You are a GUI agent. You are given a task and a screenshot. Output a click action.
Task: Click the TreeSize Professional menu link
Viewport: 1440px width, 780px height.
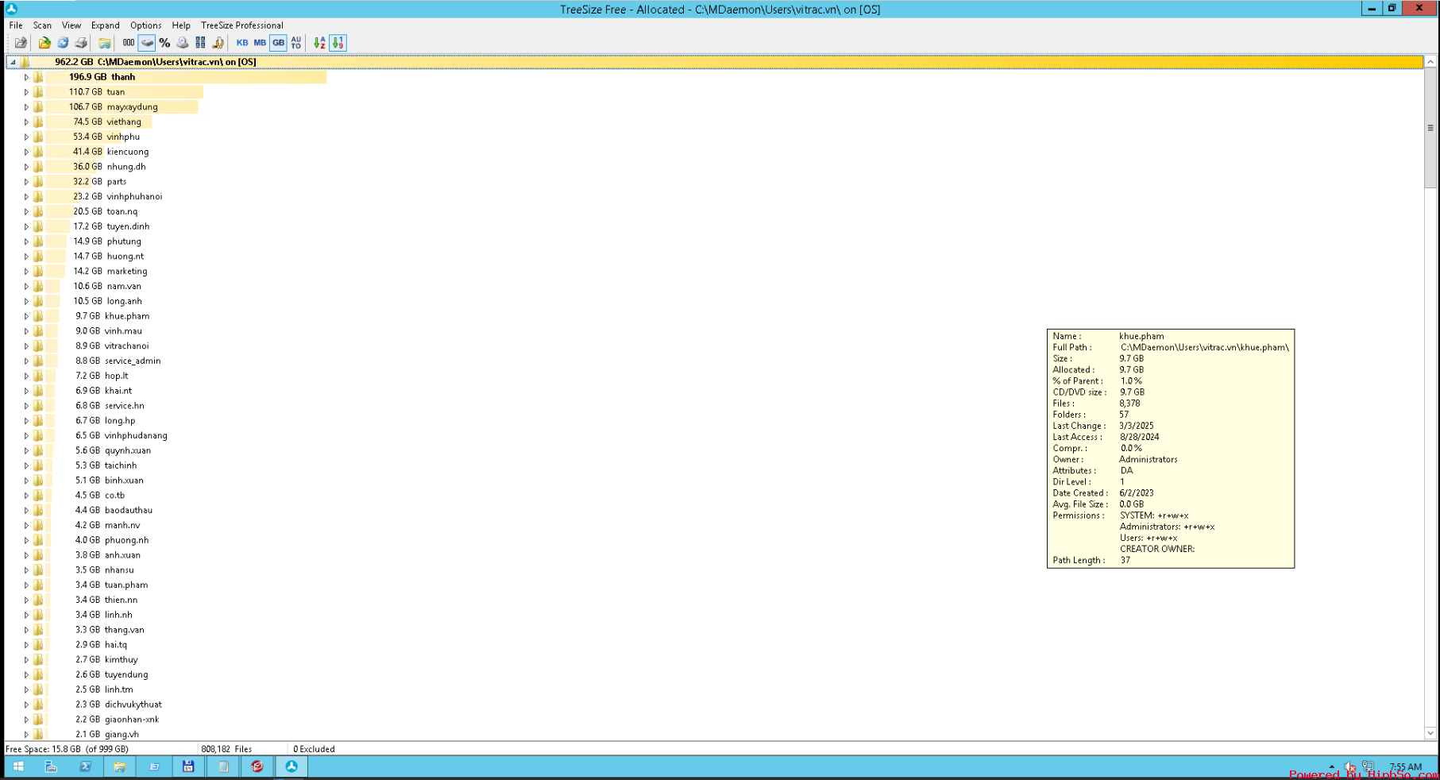pyautogui.click(x=241, y=25)
